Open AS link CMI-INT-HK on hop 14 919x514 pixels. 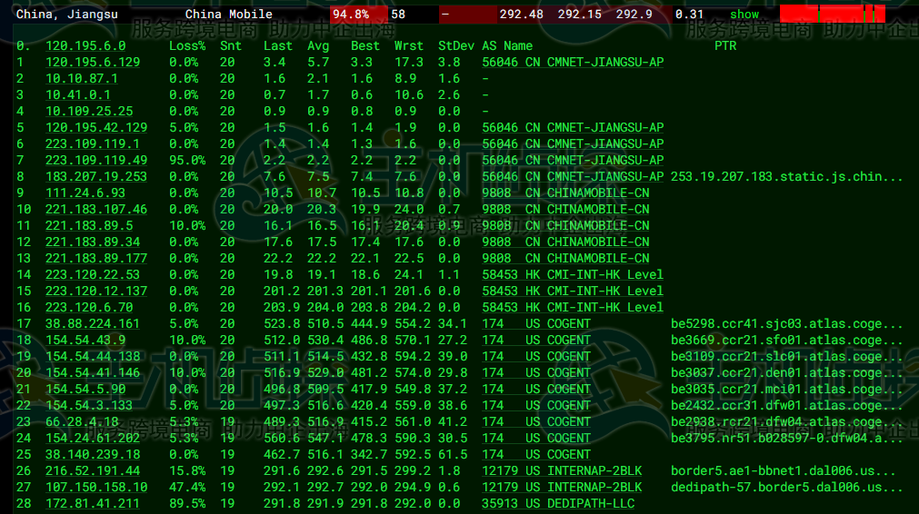point(573,274)
